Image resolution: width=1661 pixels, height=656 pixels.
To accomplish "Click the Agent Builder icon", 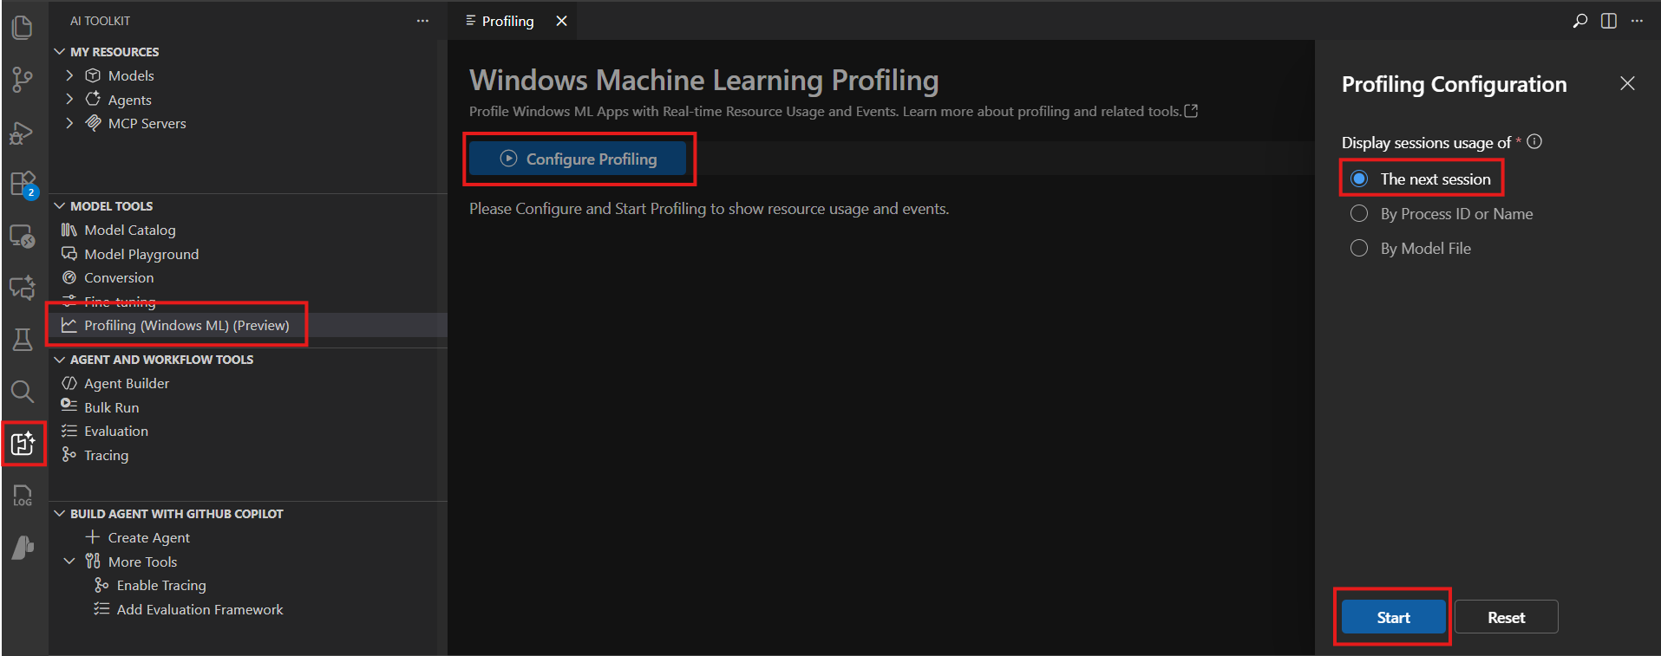I will pos(69,383).
